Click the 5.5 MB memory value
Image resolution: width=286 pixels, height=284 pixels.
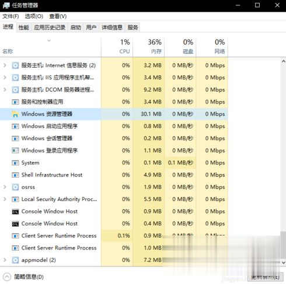(153, 199)
